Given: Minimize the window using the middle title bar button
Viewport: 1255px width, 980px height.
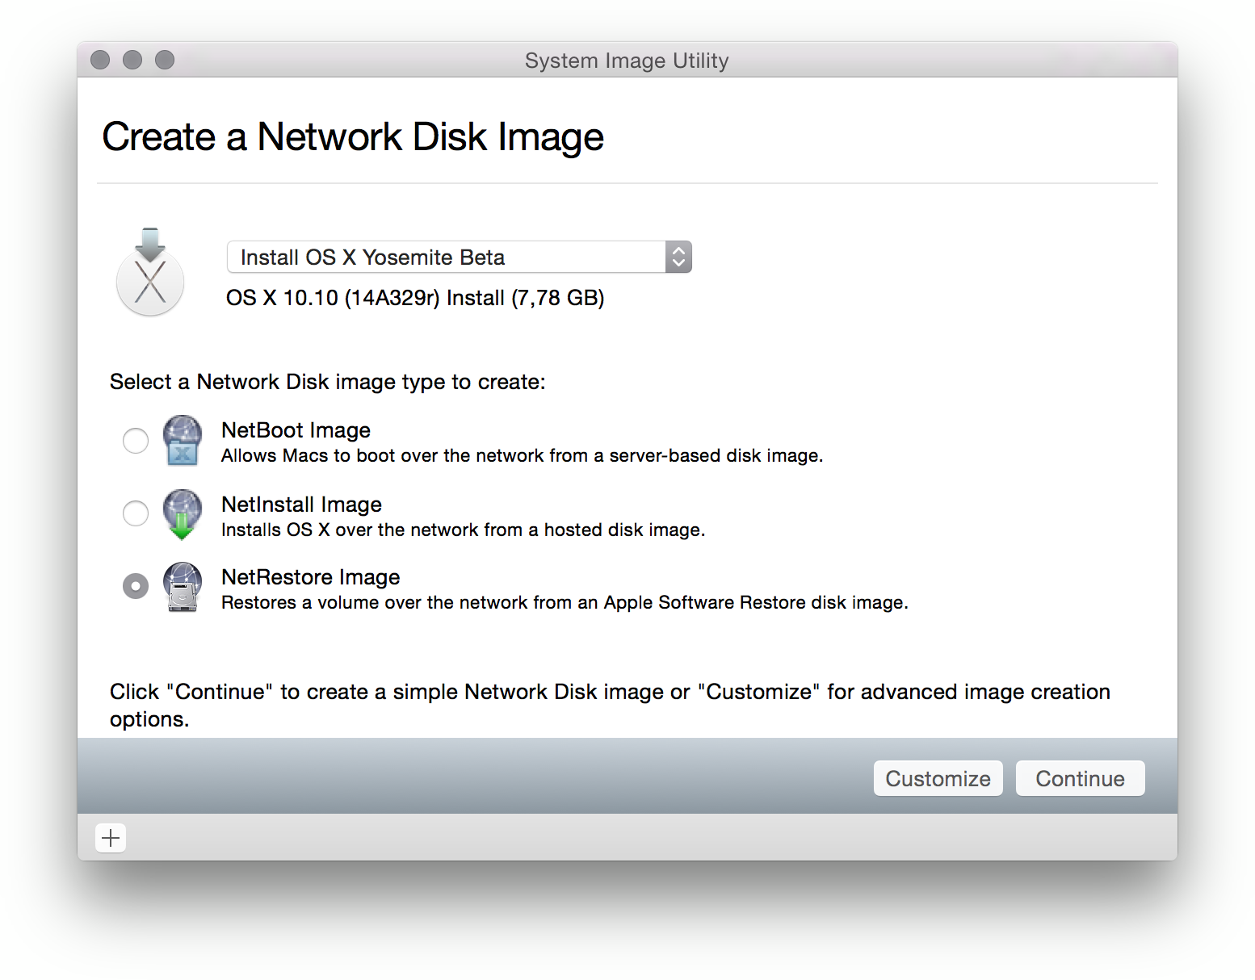Looking at the screenshot, I should pos(132,60).
